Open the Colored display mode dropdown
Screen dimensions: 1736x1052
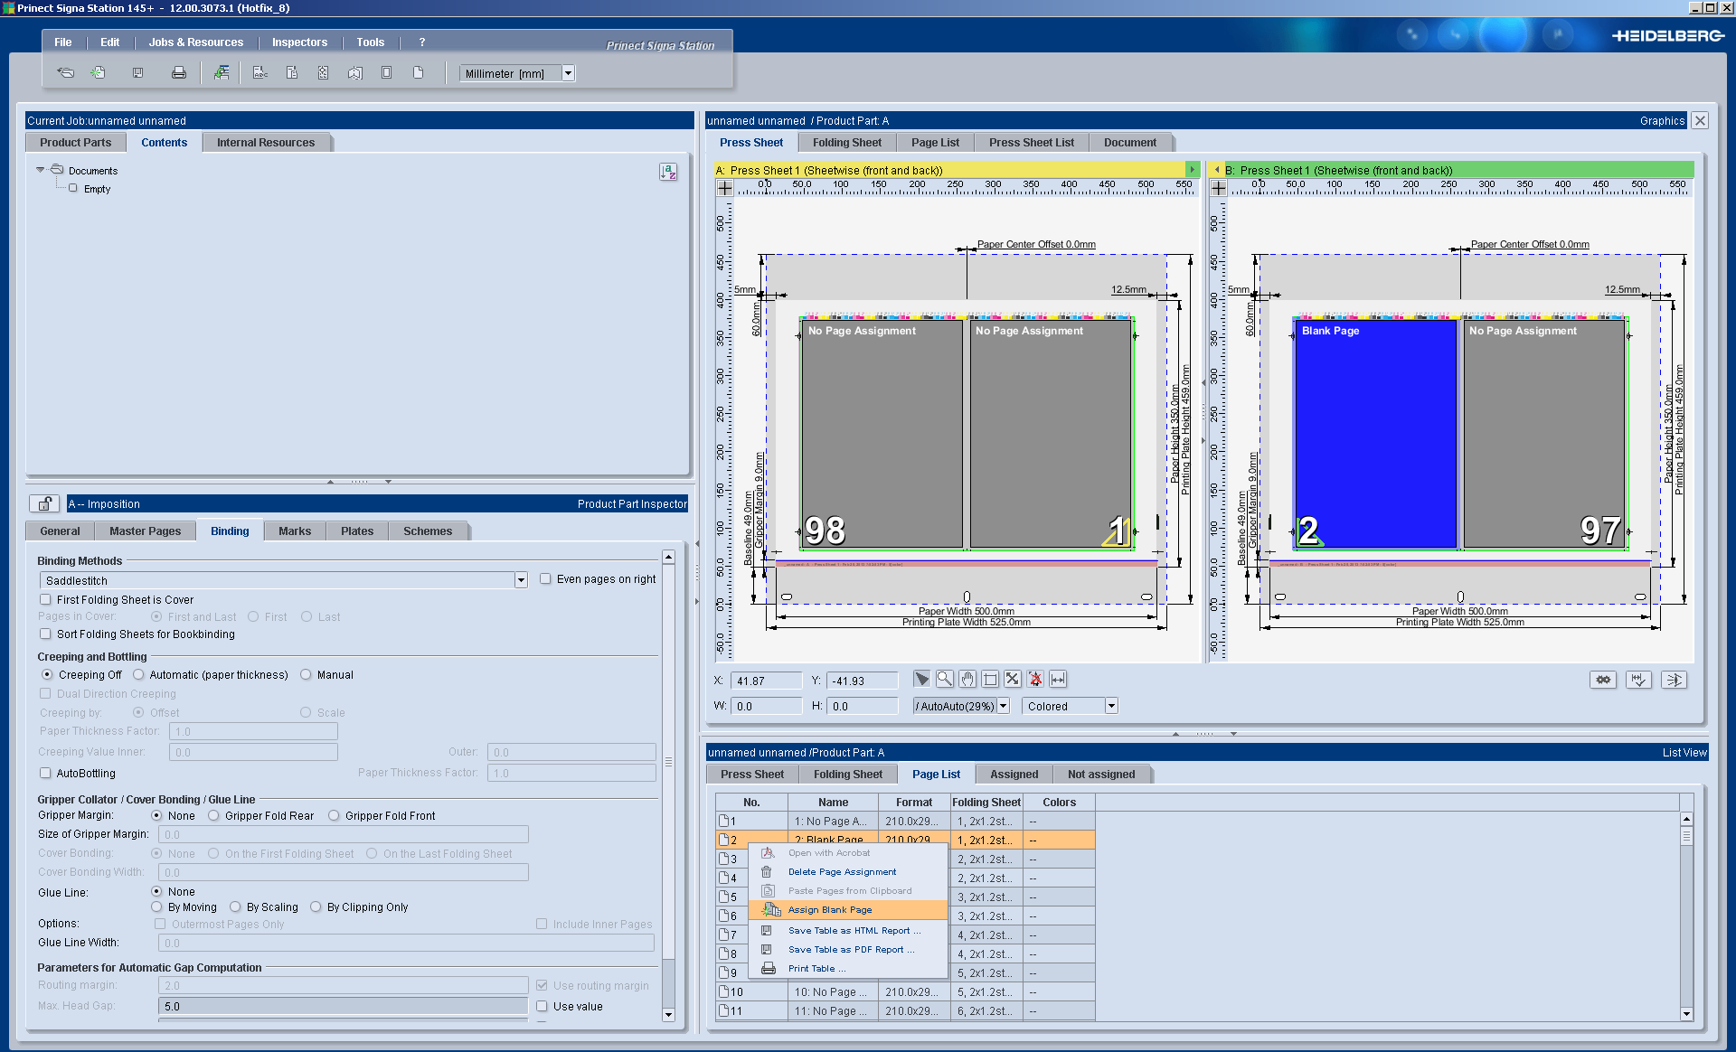click(x=1111, y=706)
